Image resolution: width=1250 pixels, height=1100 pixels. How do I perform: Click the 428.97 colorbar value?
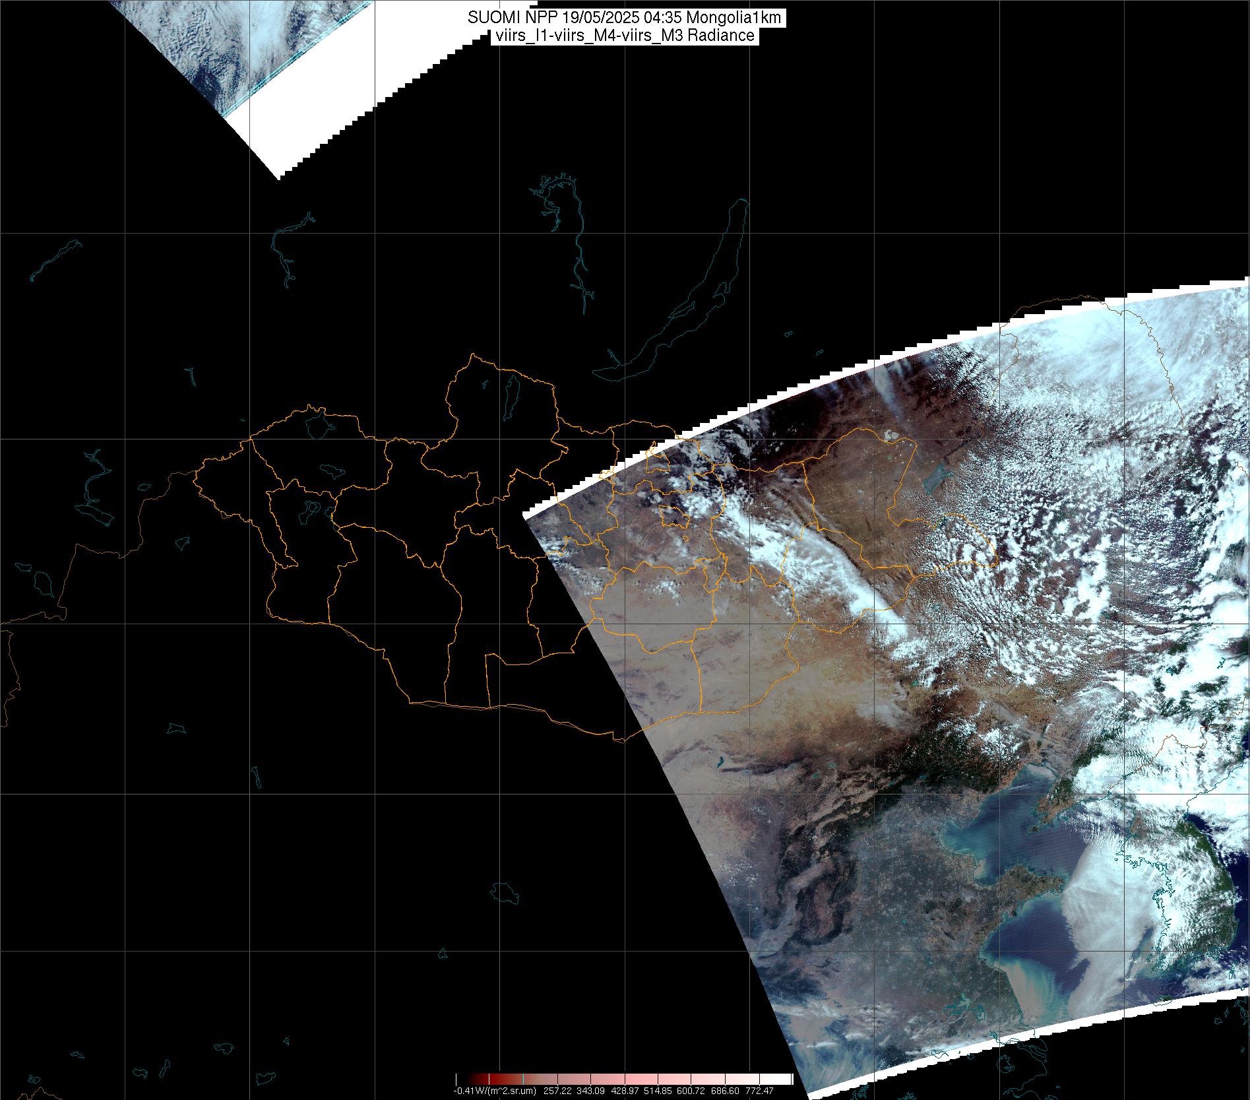[625, 1091]
